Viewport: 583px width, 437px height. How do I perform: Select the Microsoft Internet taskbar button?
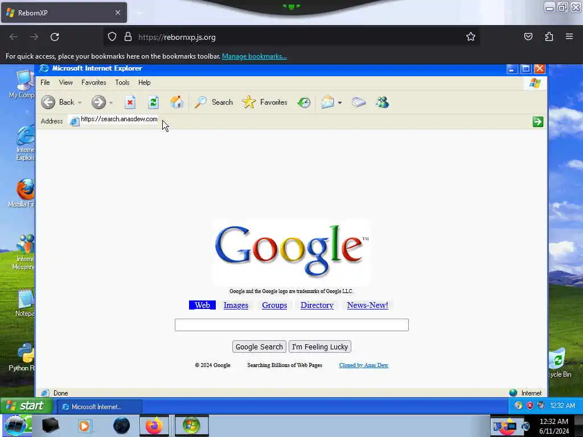pyautogui.click(x=99, y=406)
